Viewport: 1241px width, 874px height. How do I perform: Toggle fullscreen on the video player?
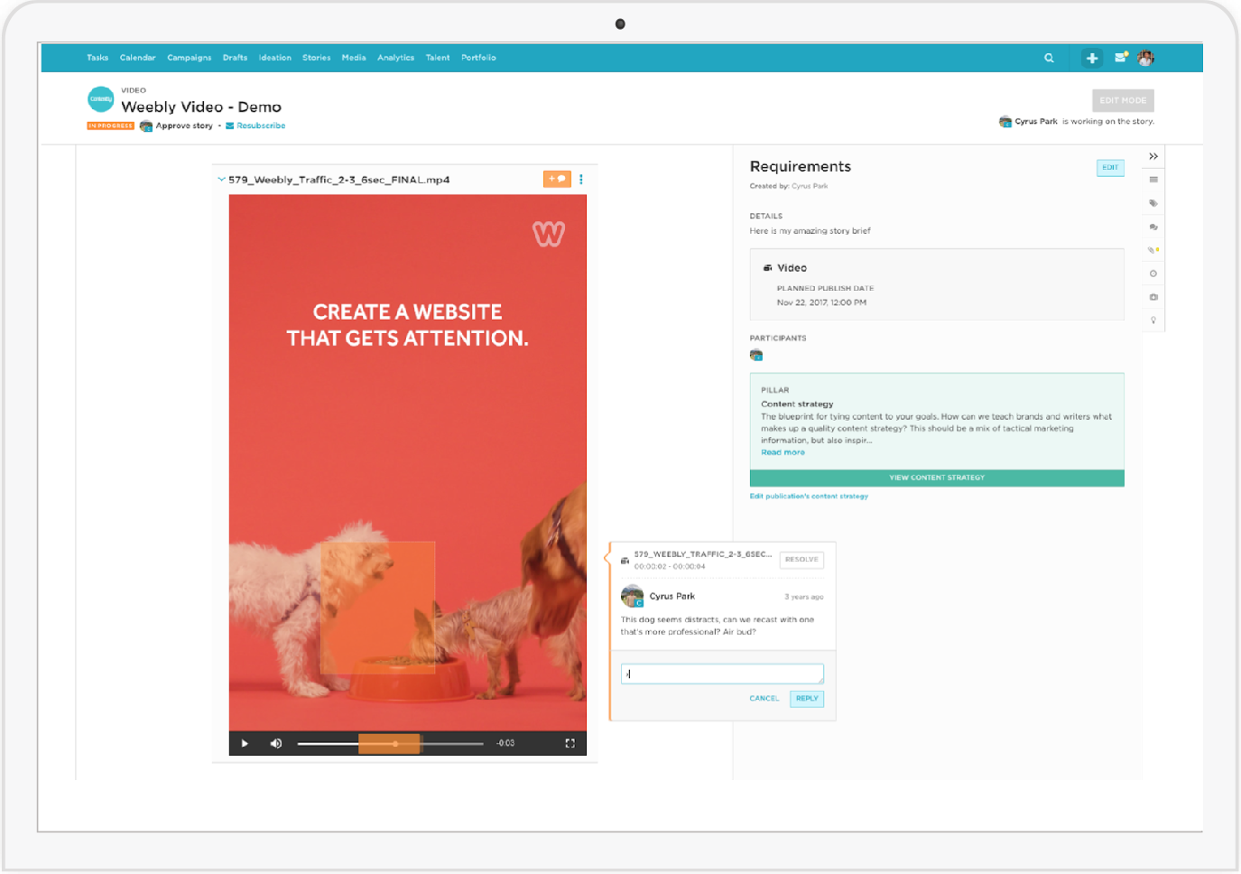570,743
